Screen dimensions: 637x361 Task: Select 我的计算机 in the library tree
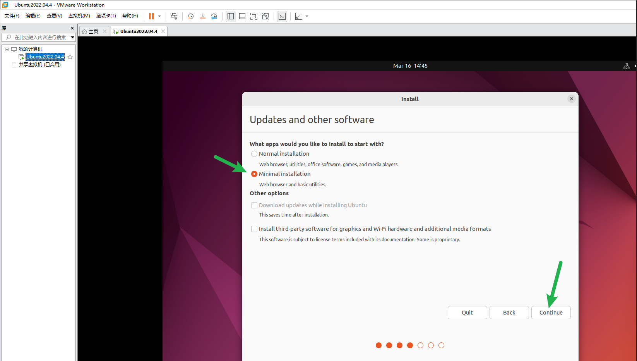pyautogui.click(x=31, y=49)
